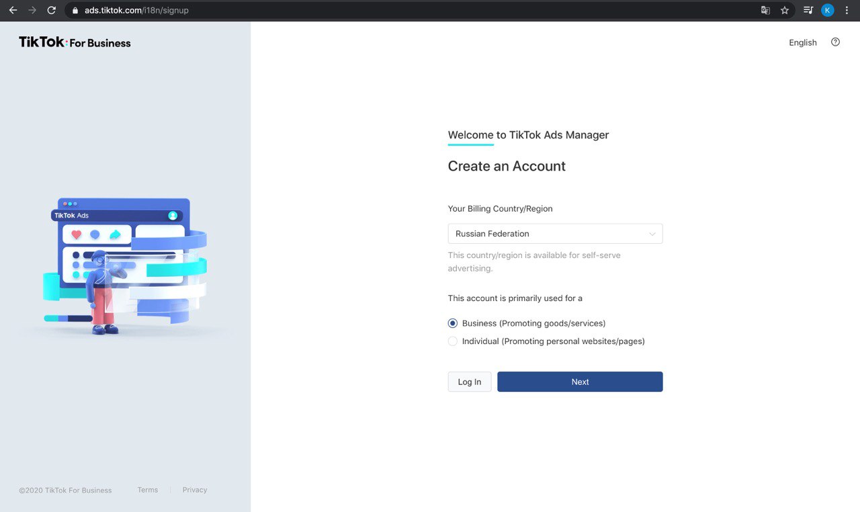Bookmark this page with the star icon
The width and height of the screenshot is (860, 512).
[784, 10]
